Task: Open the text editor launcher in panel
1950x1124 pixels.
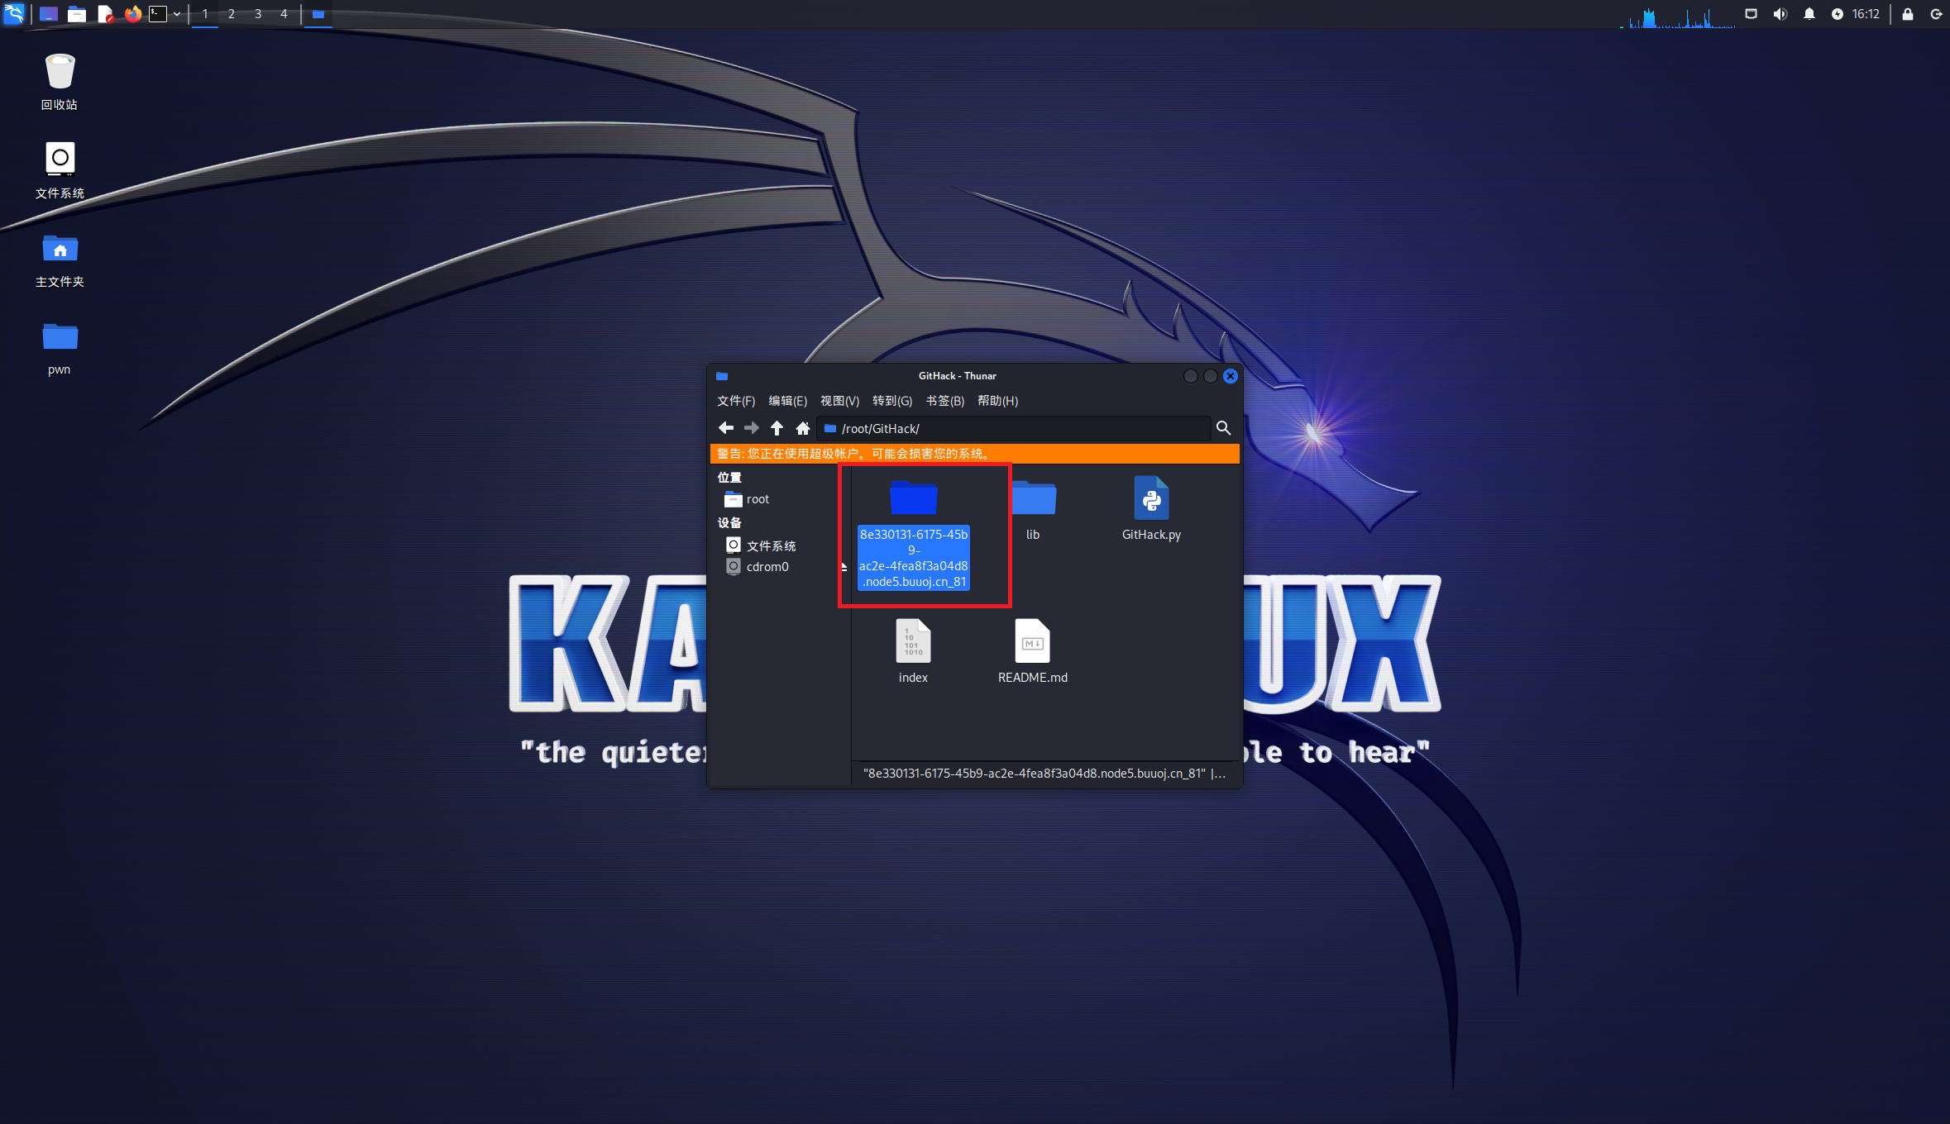Action: 105,14
